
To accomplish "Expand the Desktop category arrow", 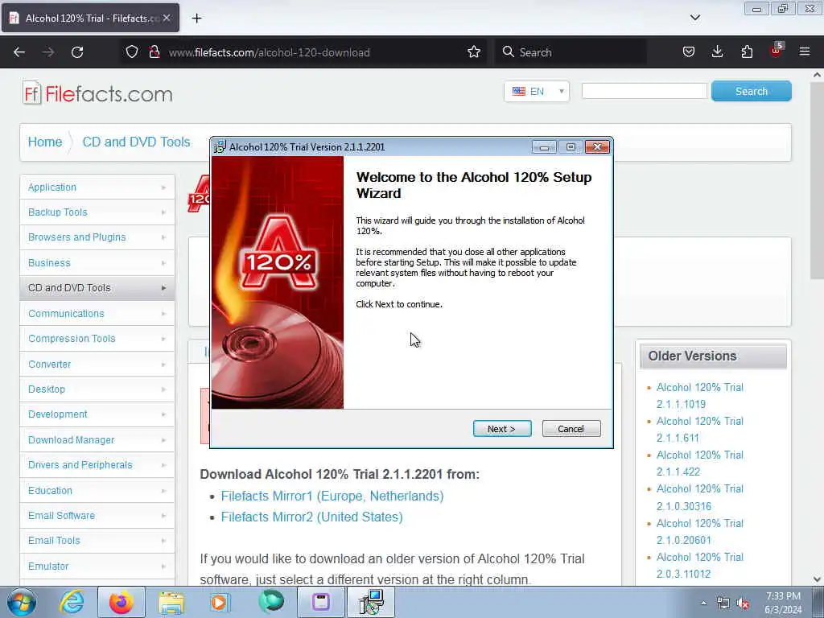I will pyautogui.click(x=163, y=389).
